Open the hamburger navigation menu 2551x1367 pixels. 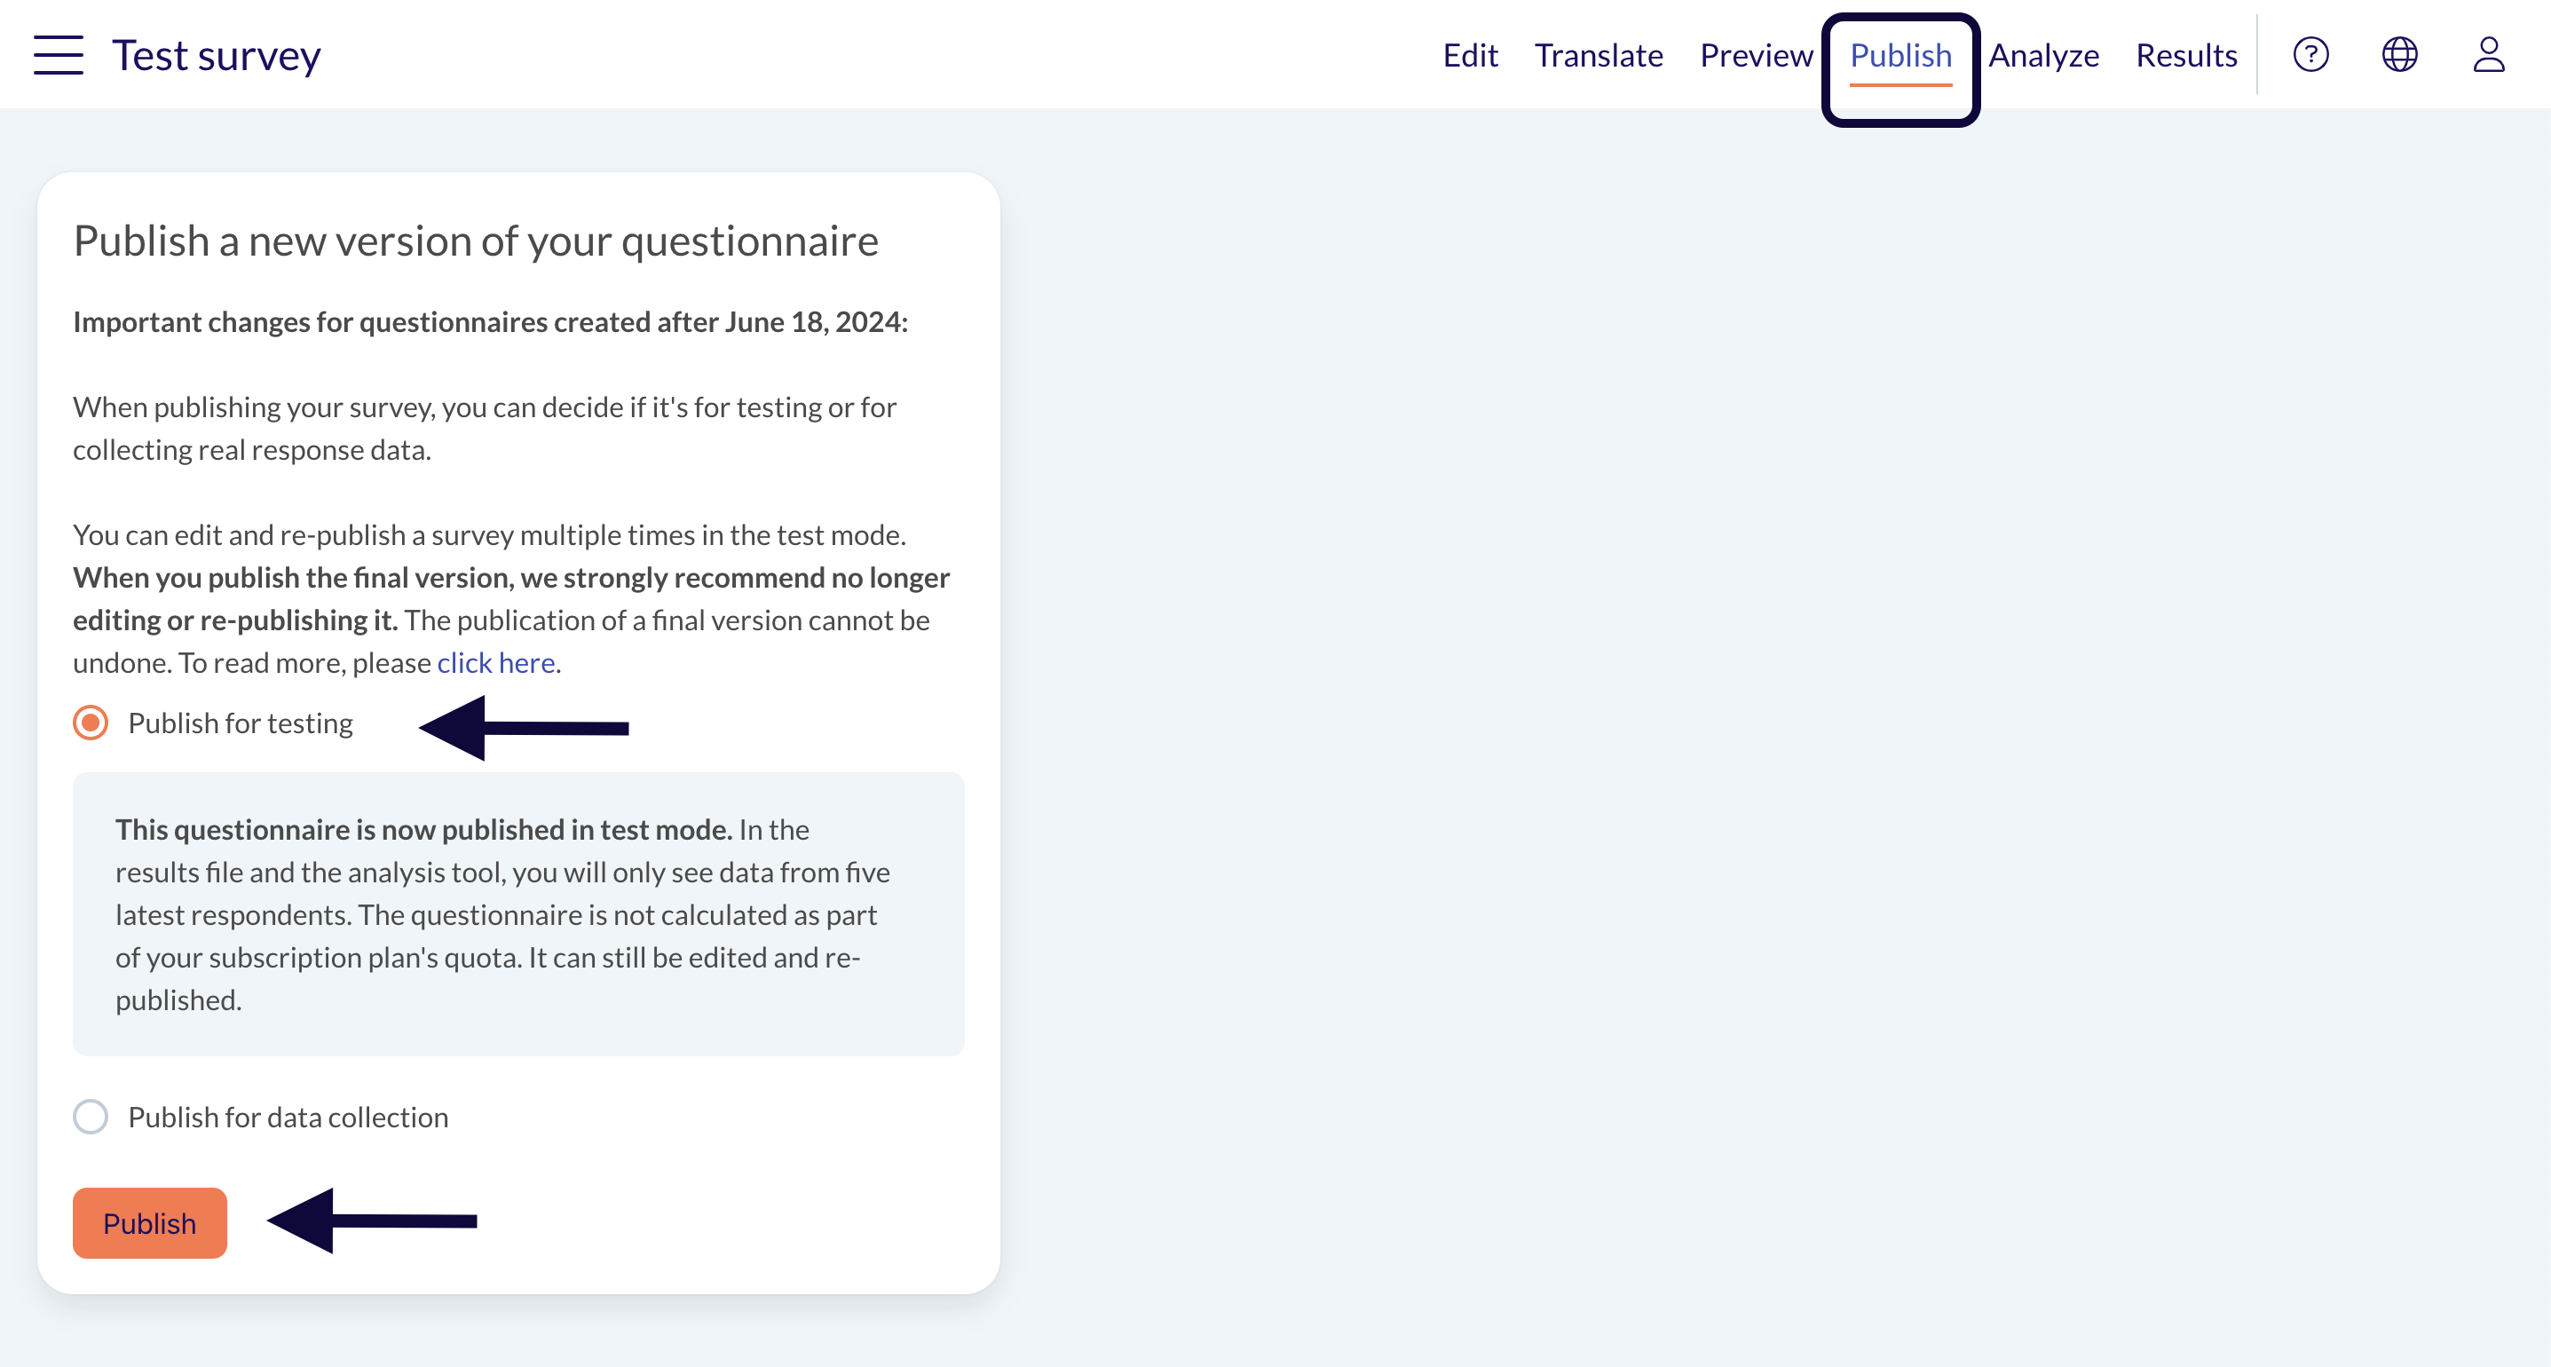click(58, 54)
